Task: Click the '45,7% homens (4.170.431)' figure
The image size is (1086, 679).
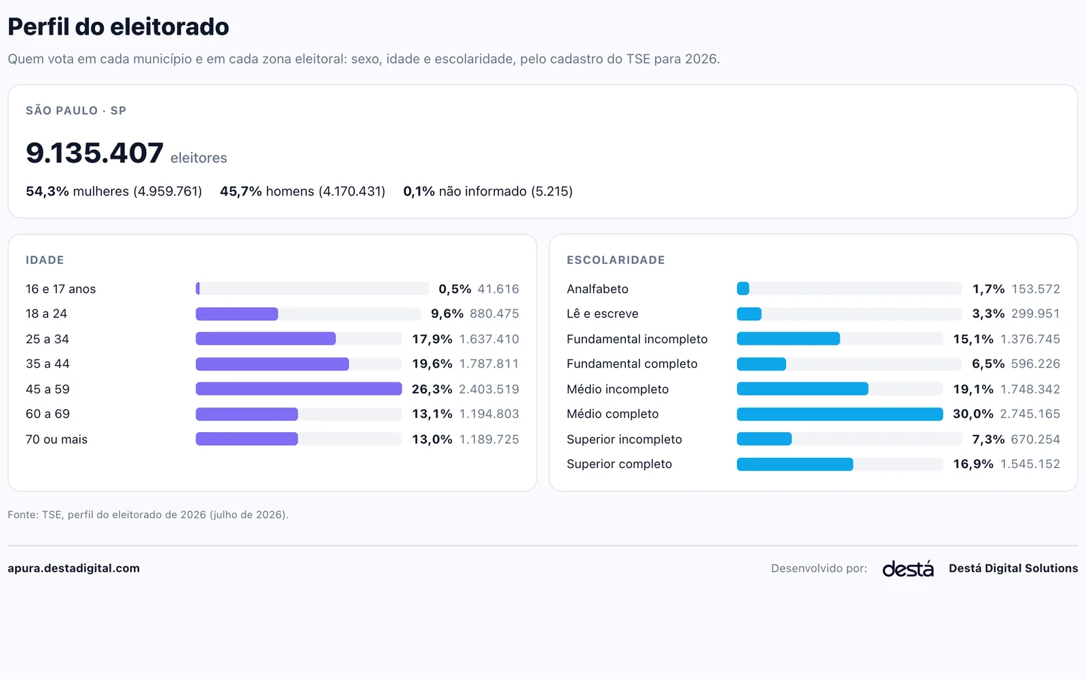Action: (x=303, y=191)
